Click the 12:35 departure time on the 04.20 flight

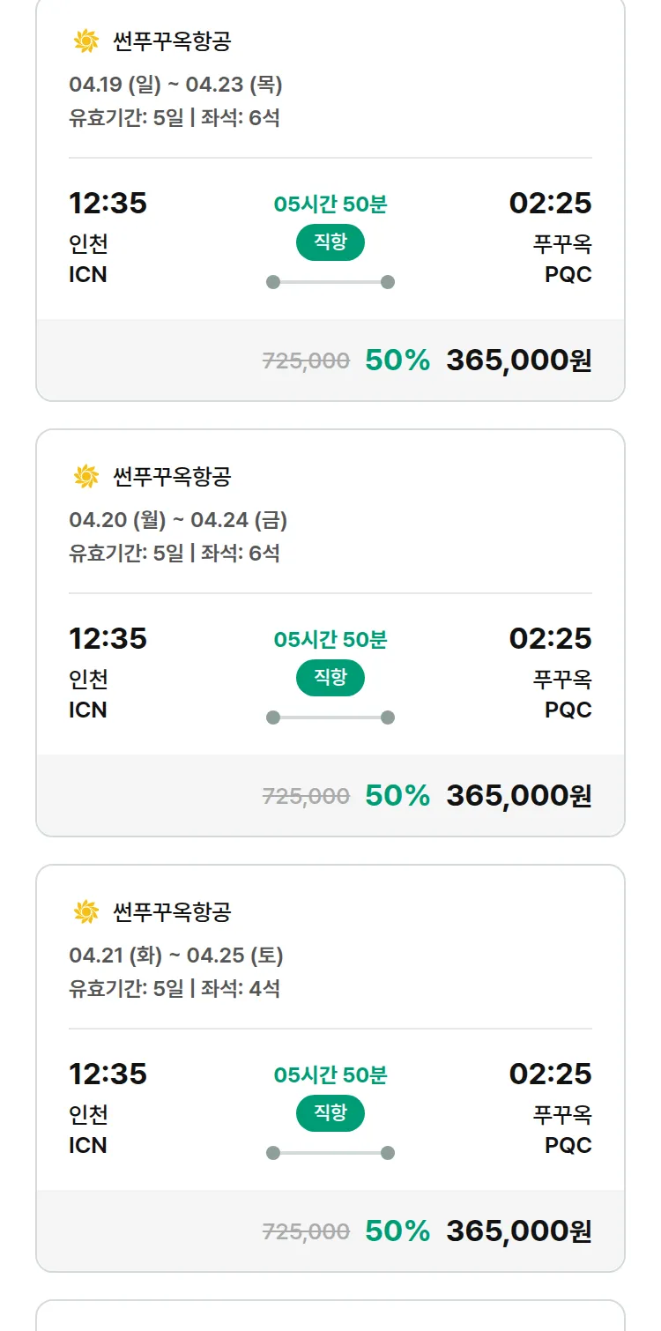click(x=108, y=638)
